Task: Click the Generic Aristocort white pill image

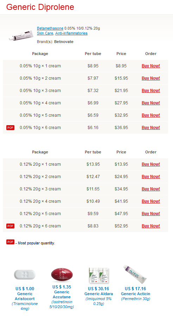Action: pos(25,275)
